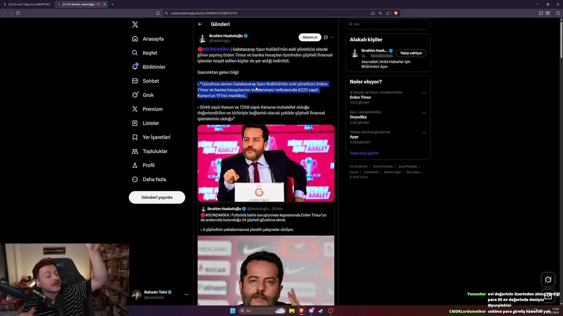
Task: Click the address bar URL
Action: click(204, 13)
